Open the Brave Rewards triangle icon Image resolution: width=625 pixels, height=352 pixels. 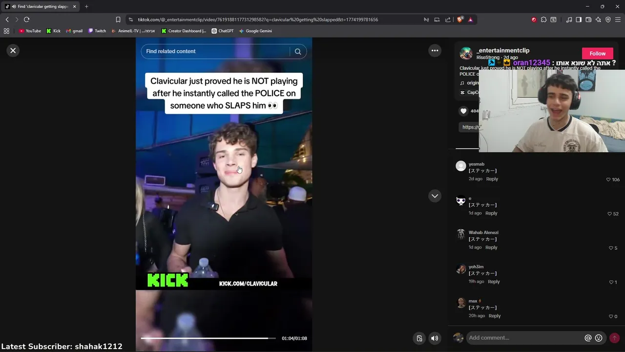[470, 20]
